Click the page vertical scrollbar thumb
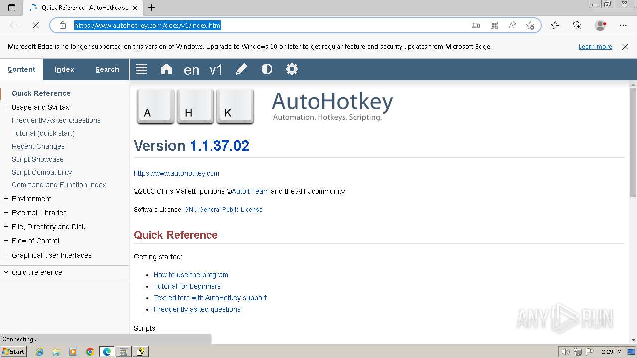Viewport: 637px width, 358px height. tap(633, 142)
